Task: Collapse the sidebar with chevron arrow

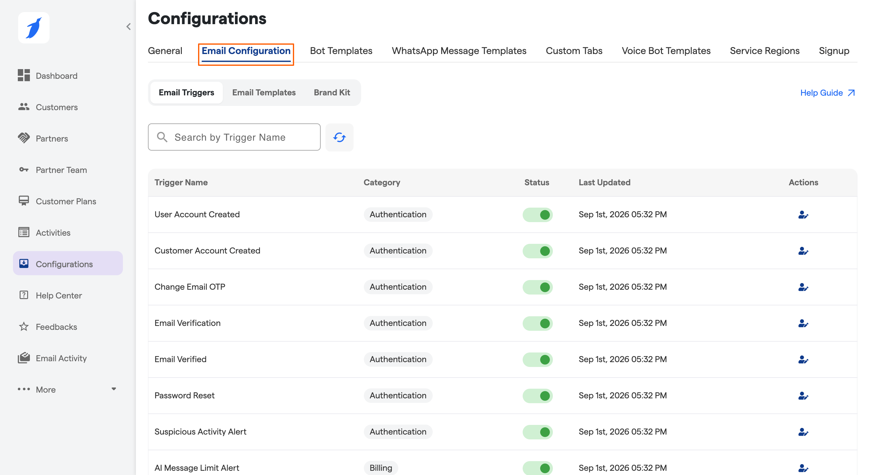Action: 129,27
